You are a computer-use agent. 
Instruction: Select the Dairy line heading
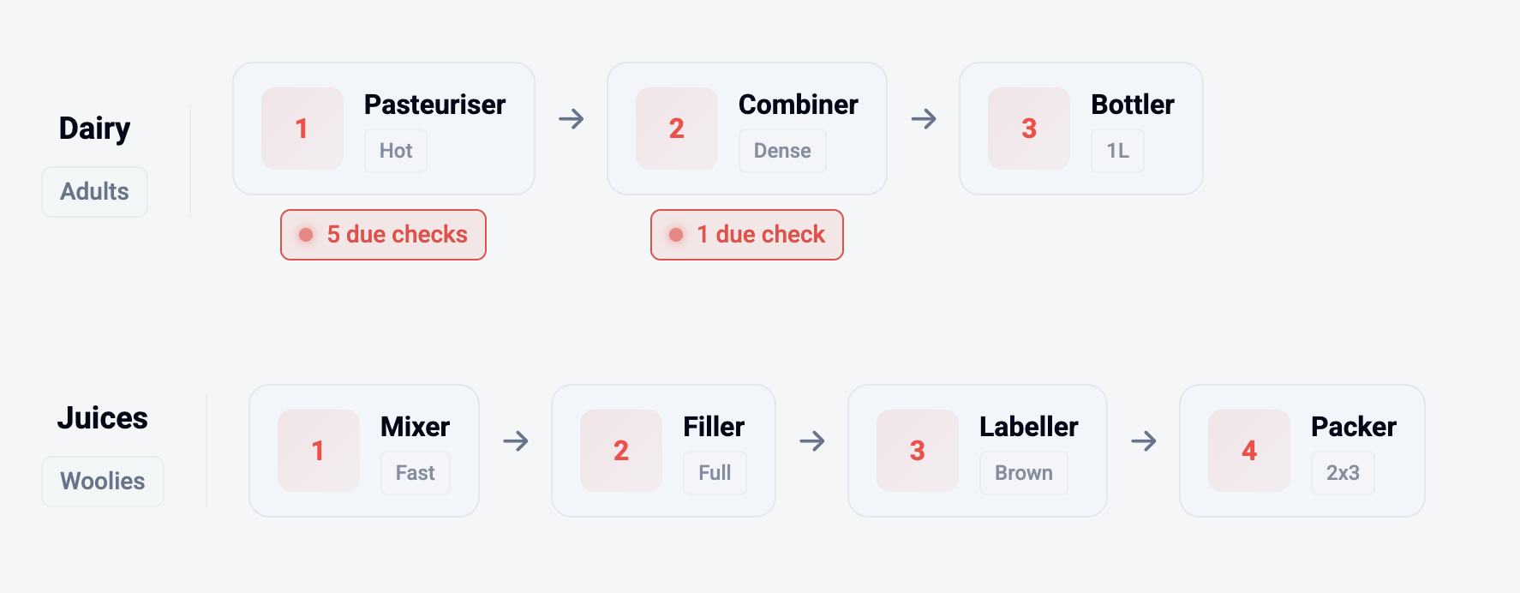[x=94, y=129]
